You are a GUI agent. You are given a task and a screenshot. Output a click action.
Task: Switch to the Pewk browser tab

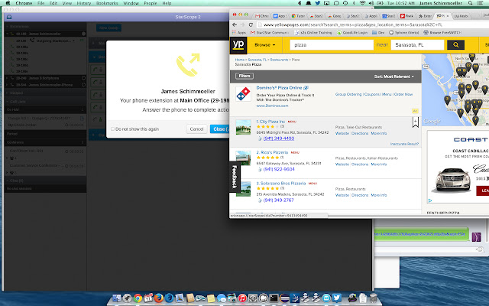tap(407, 15)
